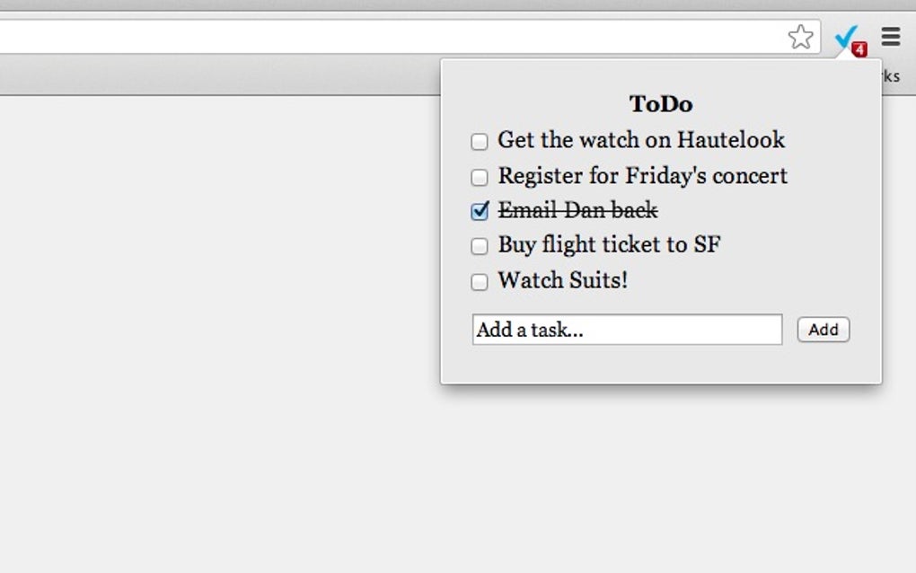
Task: Uncheck the 'Email Dan back' checkbox
Action: 480,211
